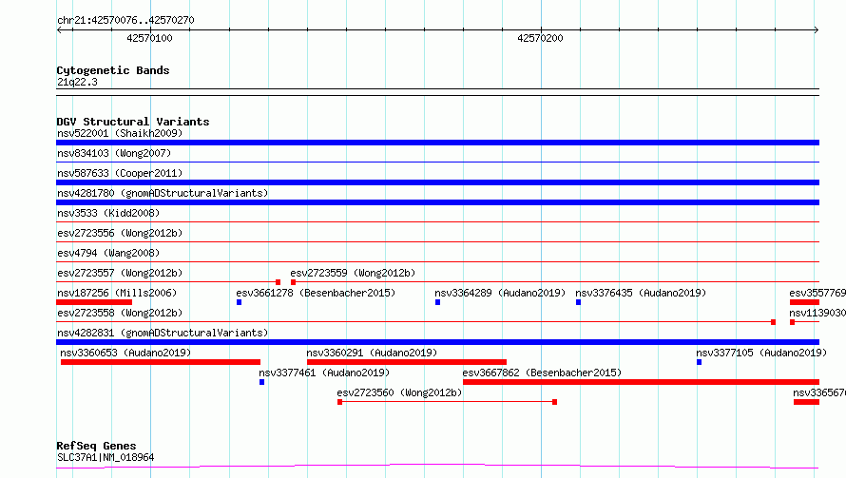Viewport: 846px width, 478px height.
Task: Open the nsv4281780 gnomADStructuralVariants label
Action: (163, 193)
